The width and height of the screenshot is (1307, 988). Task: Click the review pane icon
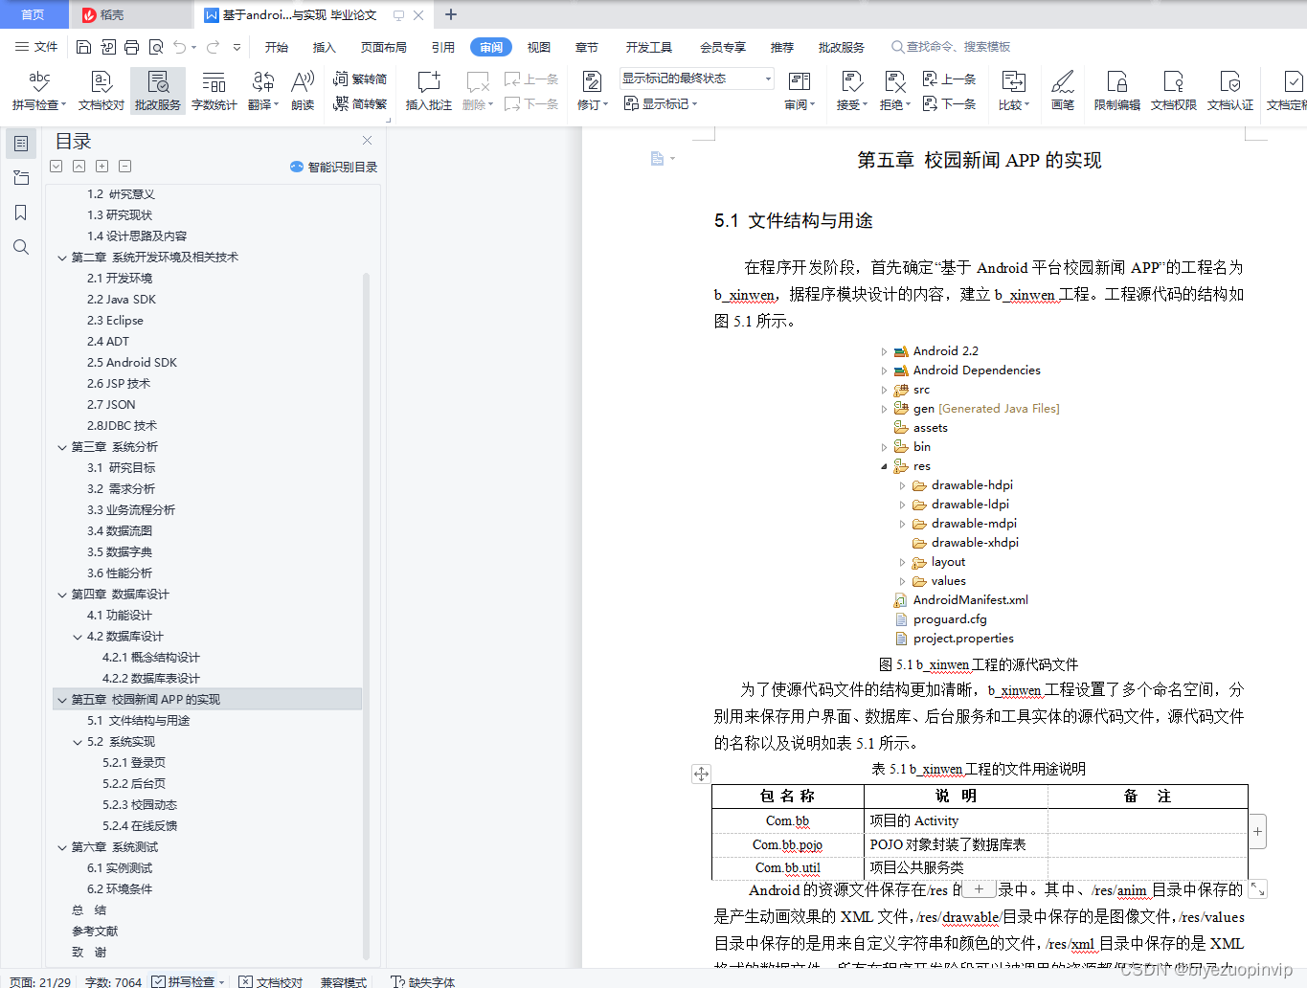click(x=800, y=91)
